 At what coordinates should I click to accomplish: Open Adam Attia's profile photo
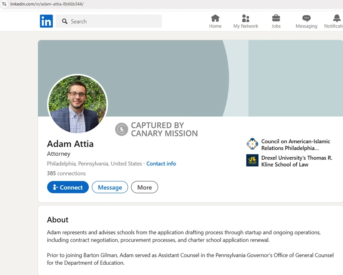tap(78, 104)
